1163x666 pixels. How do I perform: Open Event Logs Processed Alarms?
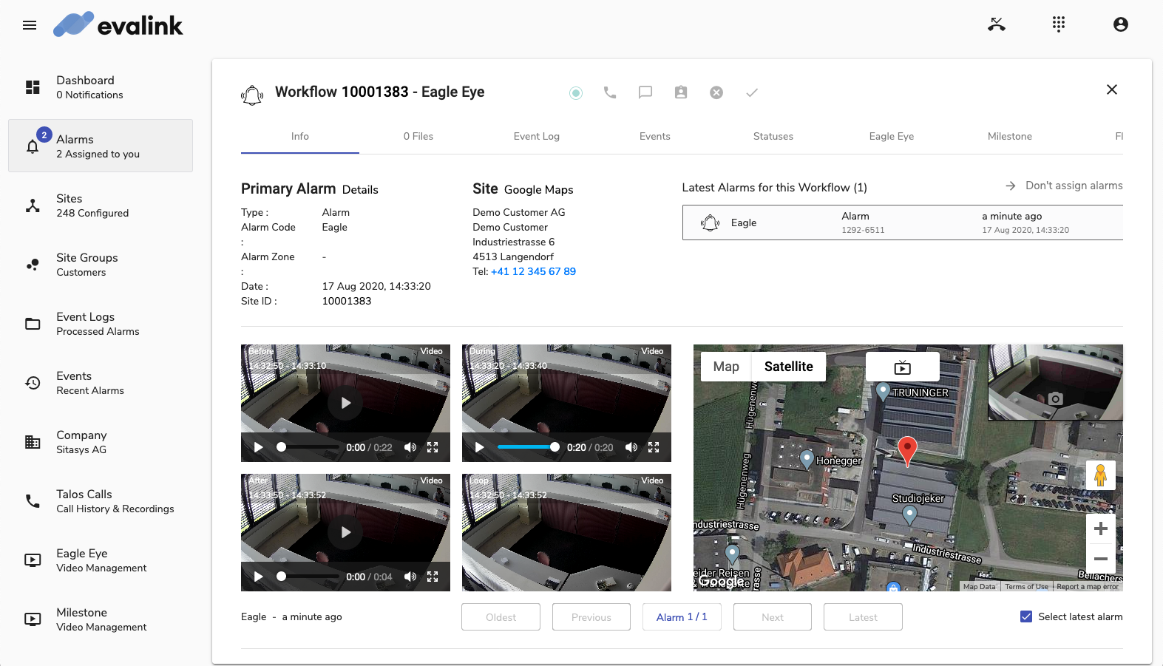[101, 323]
